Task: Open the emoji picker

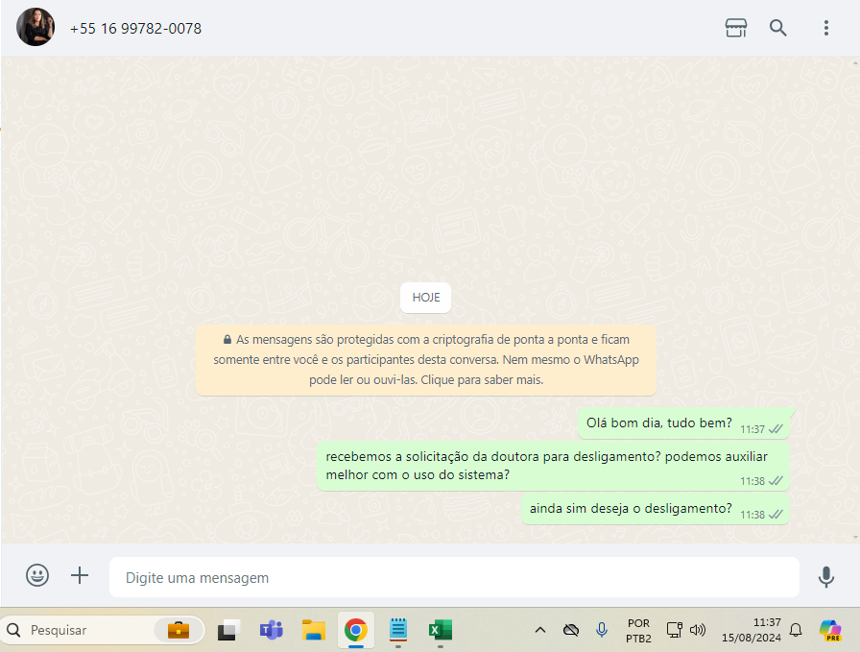Action: (37, 576)
